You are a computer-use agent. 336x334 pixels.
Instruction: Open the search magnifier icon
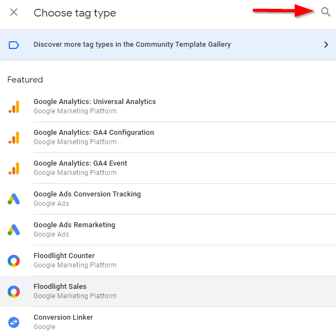(x=326, y=12)
